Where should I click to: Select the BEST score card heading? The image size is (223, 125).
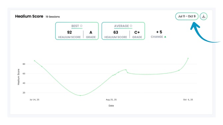coord(75,26)
